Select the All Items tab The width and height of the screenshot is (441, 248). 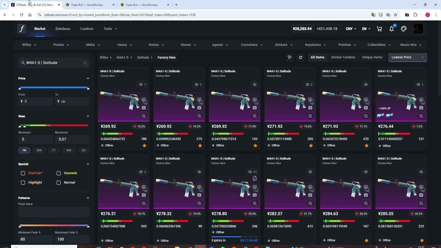pyautogui.click(x=317, y=58)
